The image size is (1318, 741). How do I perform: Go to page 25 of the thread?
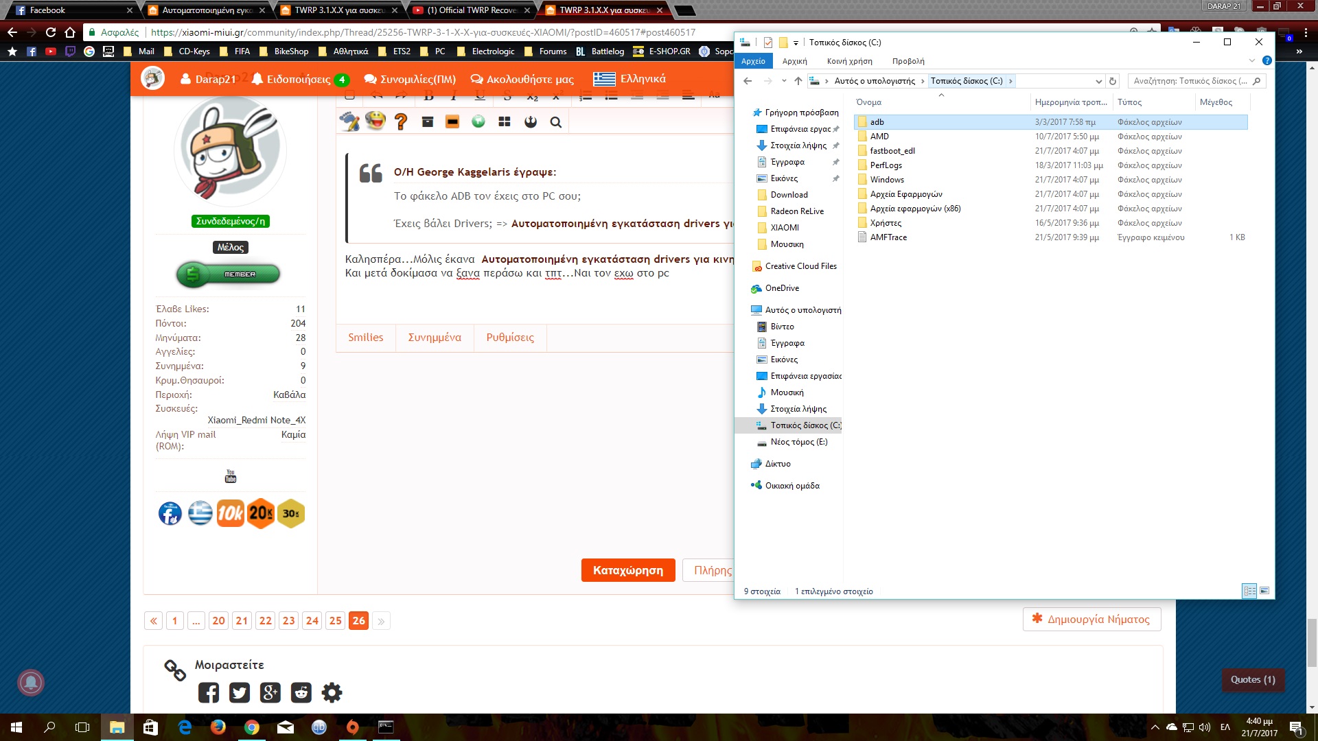[335, 621]
